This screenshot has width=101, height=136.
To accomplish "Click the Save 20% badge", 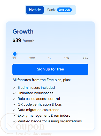I will [x=64, y=10].
